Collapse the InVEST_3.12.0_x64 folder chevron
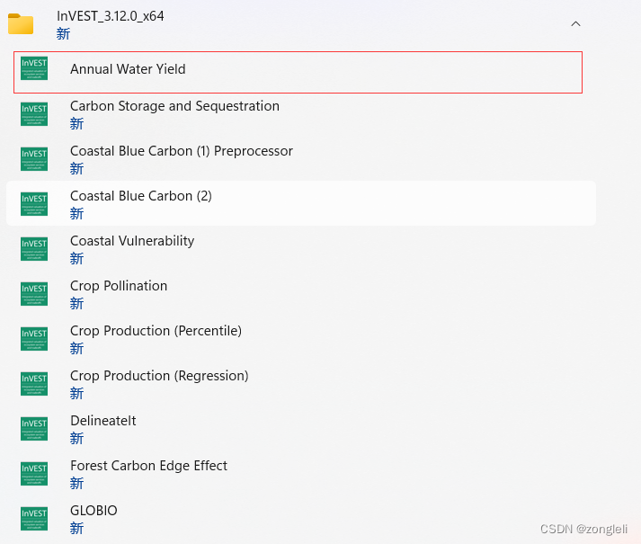This screenshot has width=641, height=544. pyautogui.click(x=576, y=24)
